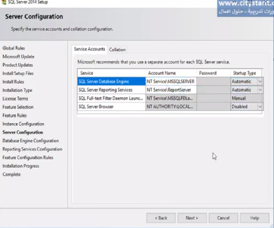The width and height of the screenshot is (274, 228).
Task: Click Feature Selection step in sidebar
Action: 18,107
